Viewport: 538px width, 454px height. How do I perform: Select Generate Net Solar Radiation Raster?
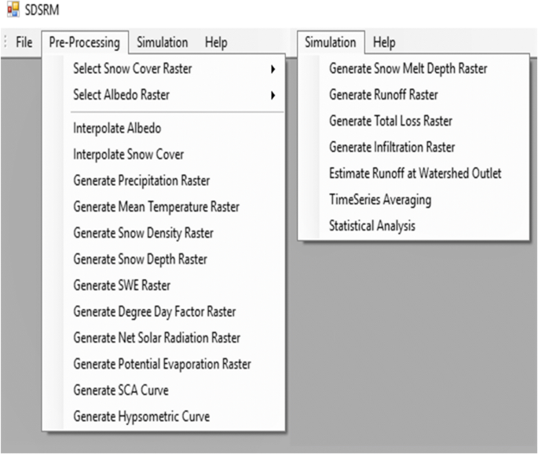pos(156,338)
